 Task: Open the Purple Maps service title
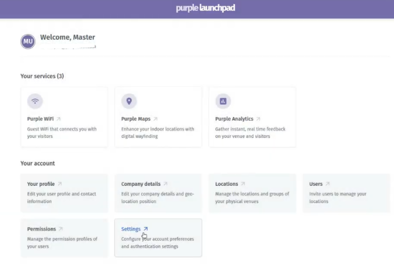coord(136,119)
